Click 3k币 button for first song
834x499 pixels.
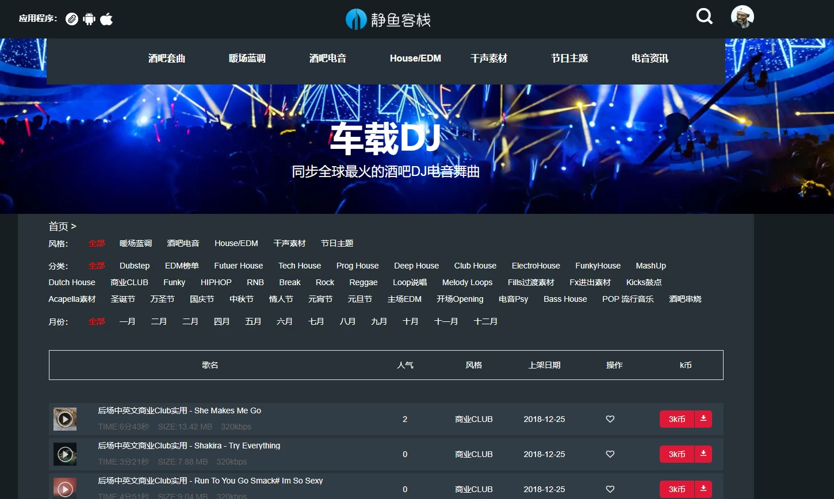click(677, 419)
